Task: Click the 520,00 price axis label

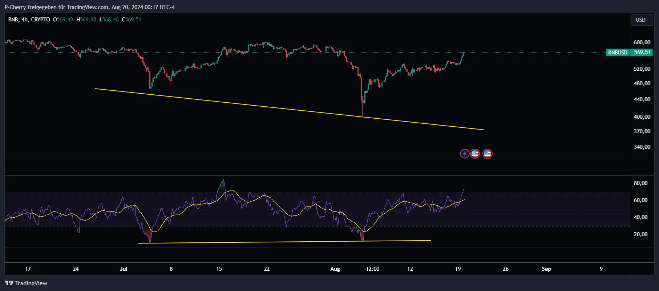Action: point(642,69)
